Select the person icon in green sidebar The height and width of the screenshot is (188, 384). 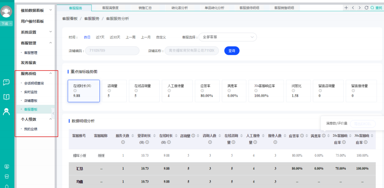[7, 112]
